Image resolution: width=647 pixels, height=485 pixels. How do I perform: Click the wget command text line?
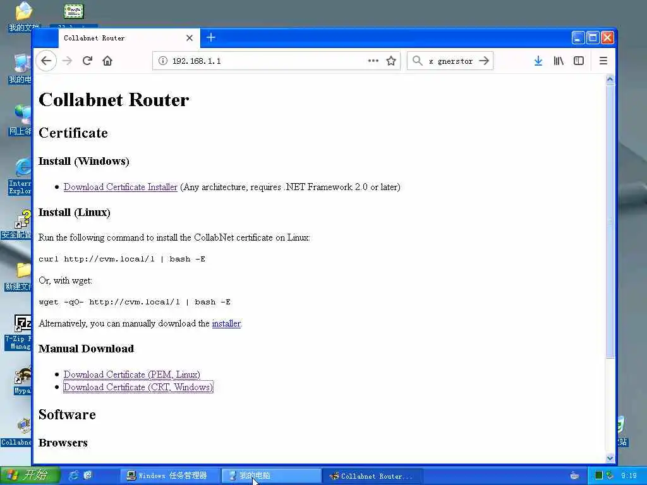(135, 302)
